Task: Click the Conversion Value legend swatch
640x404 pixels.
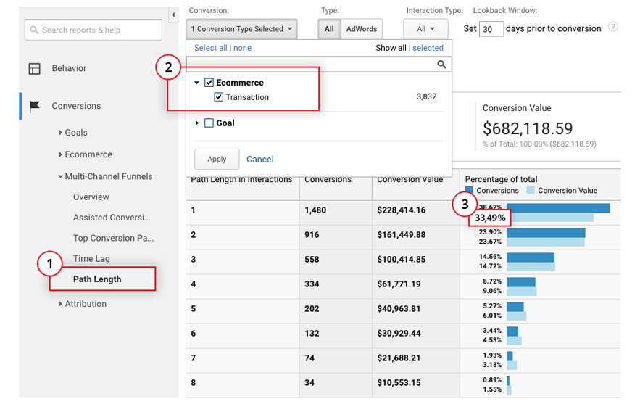Action: click(531, 190)
